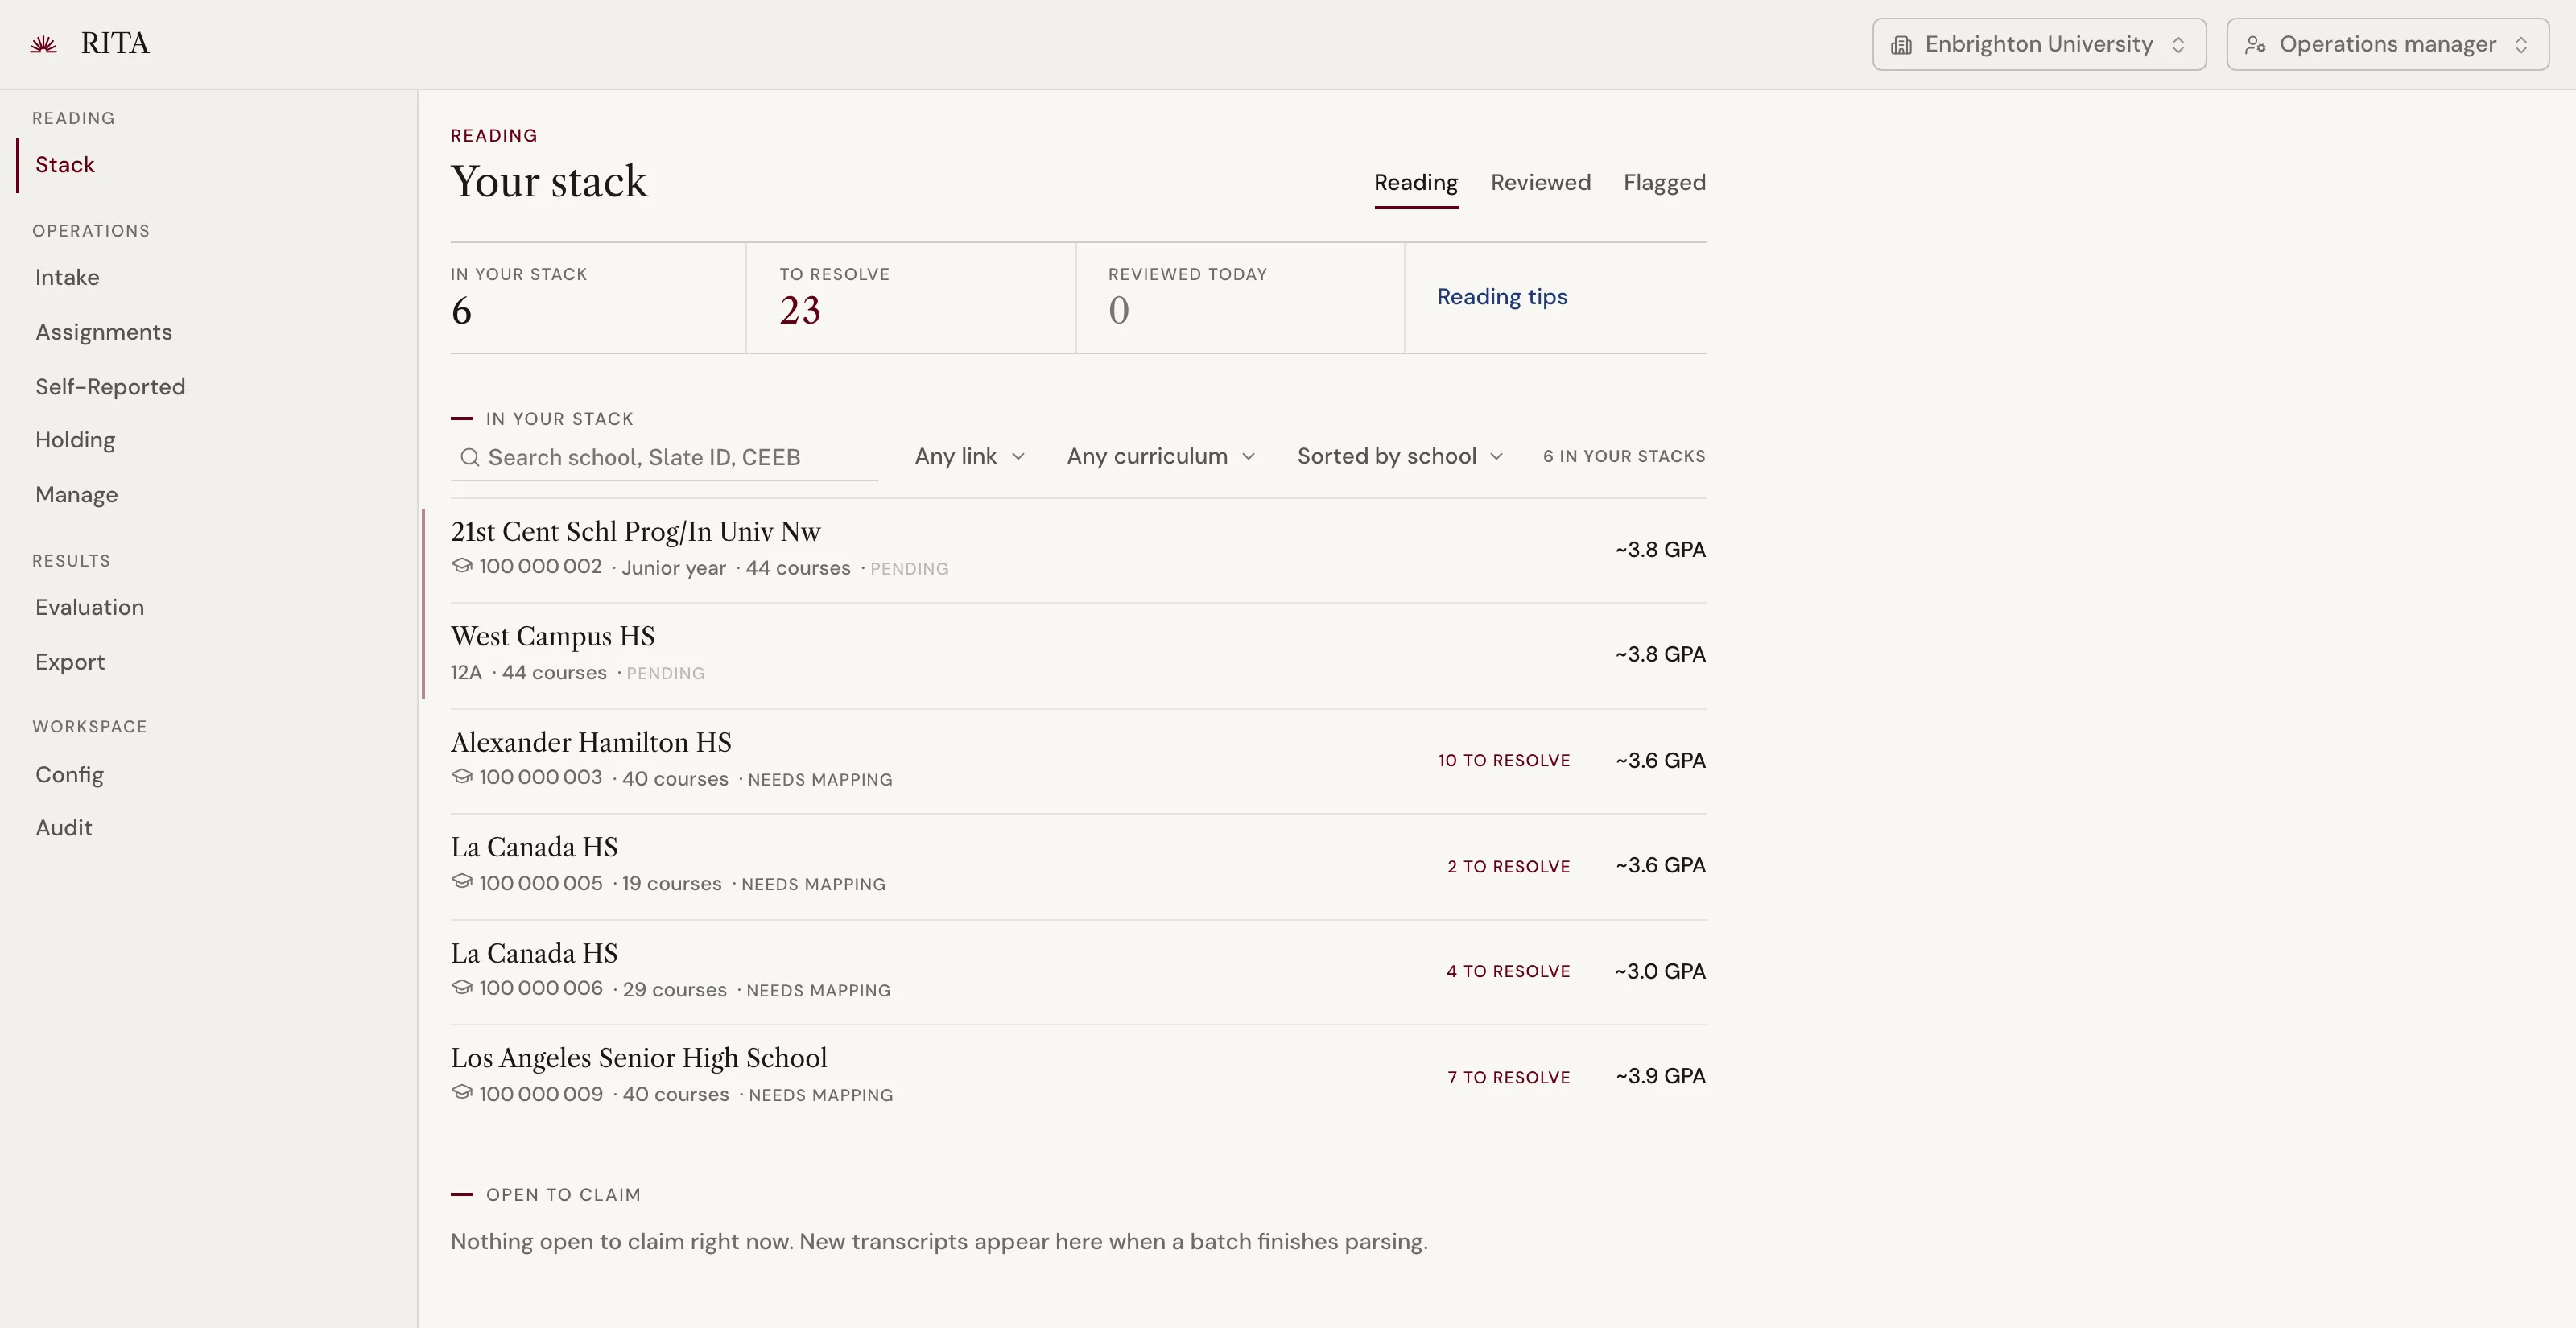Image resolution: width=2576 pixels, height=1328 pixels.
Task: Focus the school, Slate ID, CEEB search field
Action: 664,457
